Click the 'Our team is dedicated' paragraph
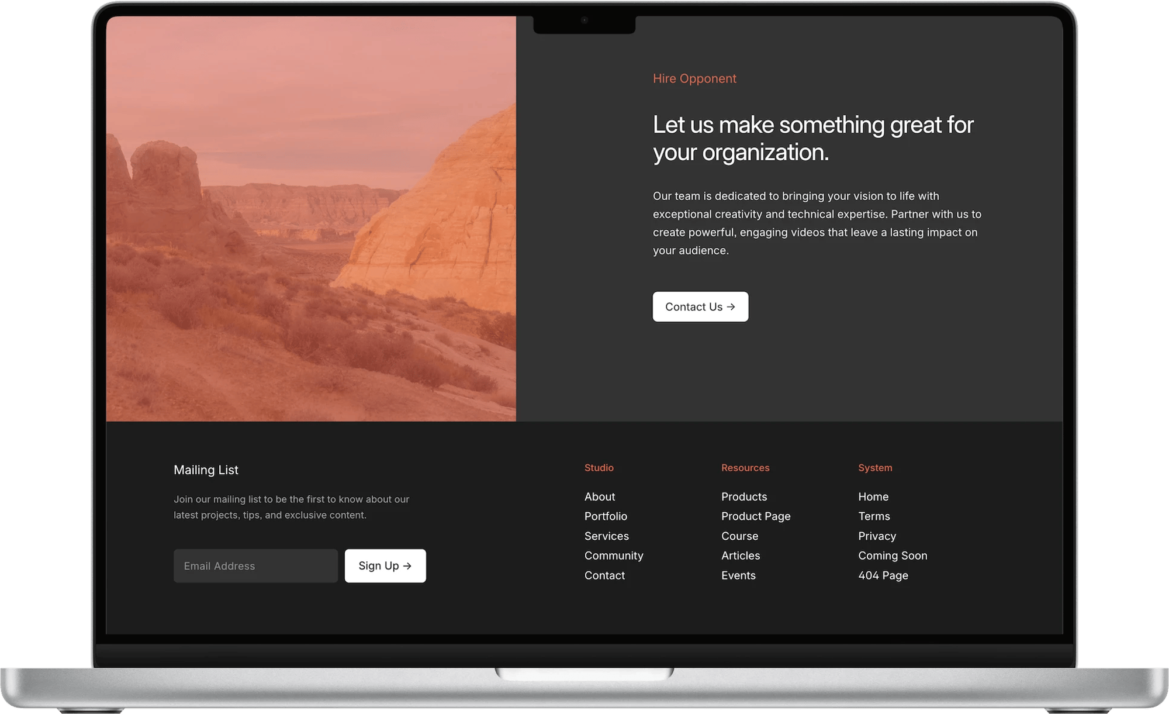Viewport: 1169px width, 714px height. [817, 223]
